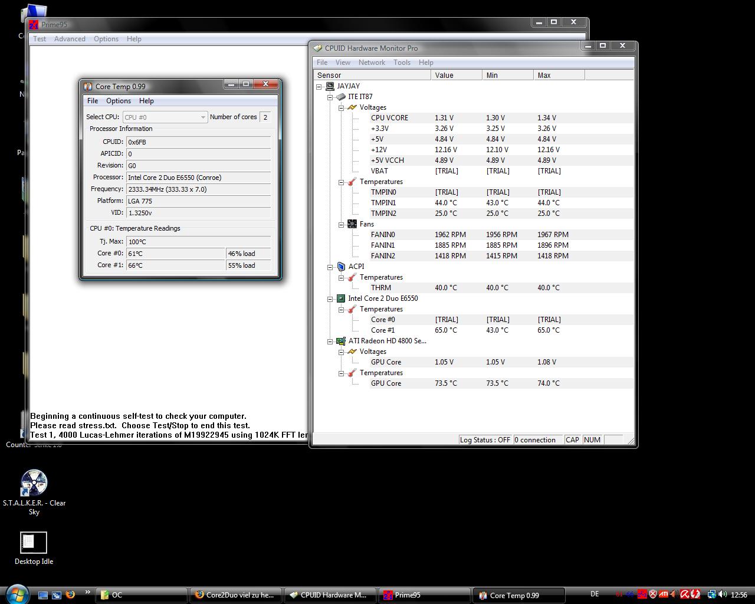Click the Intel Core 2 Duo processor icon
The width and height of the screenshot is (755, 604).
(x=341, y=298)
